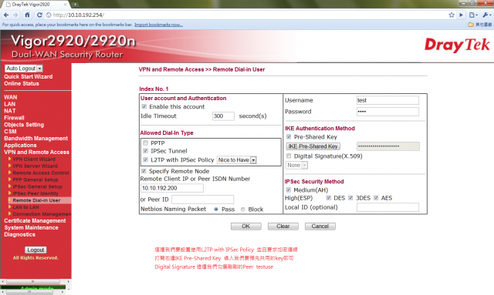494x295 pixels.
Task: Click the Clear button
Action: tap(283, 226)
